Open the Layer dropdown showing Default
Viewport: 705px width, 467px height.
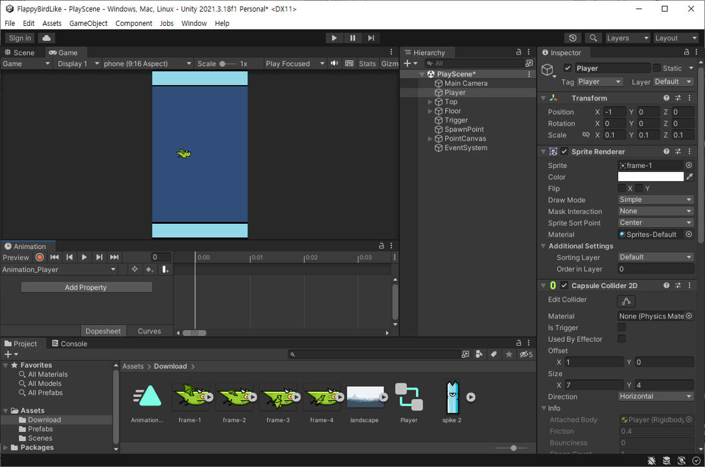click(x=673, y=82)
